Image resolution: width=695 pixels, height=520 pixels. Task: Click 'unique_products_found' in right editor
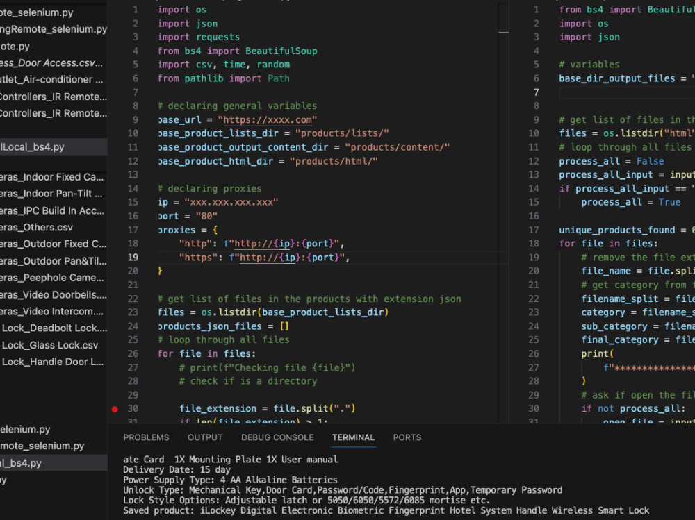point(617,230)
